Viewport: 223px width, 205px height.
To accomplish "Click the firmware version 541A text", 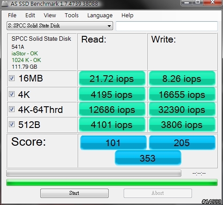I will point(18,47).
